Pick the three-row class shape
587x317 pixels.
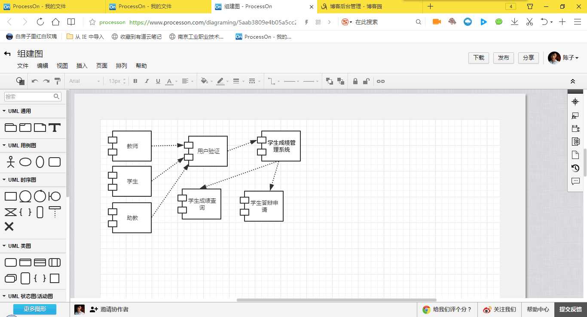[40, 262]
